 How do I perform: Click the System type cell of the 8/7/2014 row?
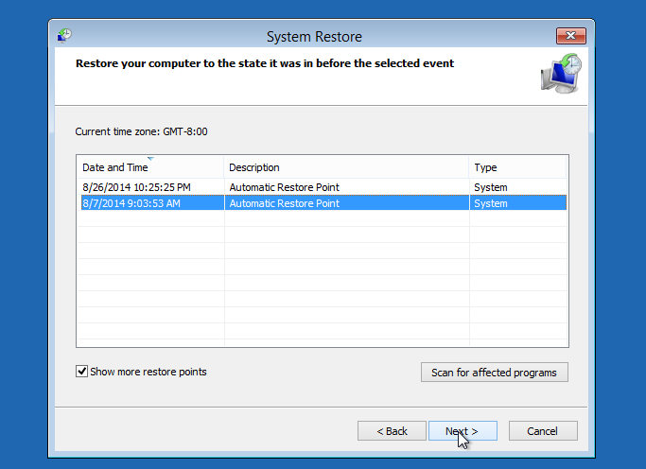click(491, 203)
